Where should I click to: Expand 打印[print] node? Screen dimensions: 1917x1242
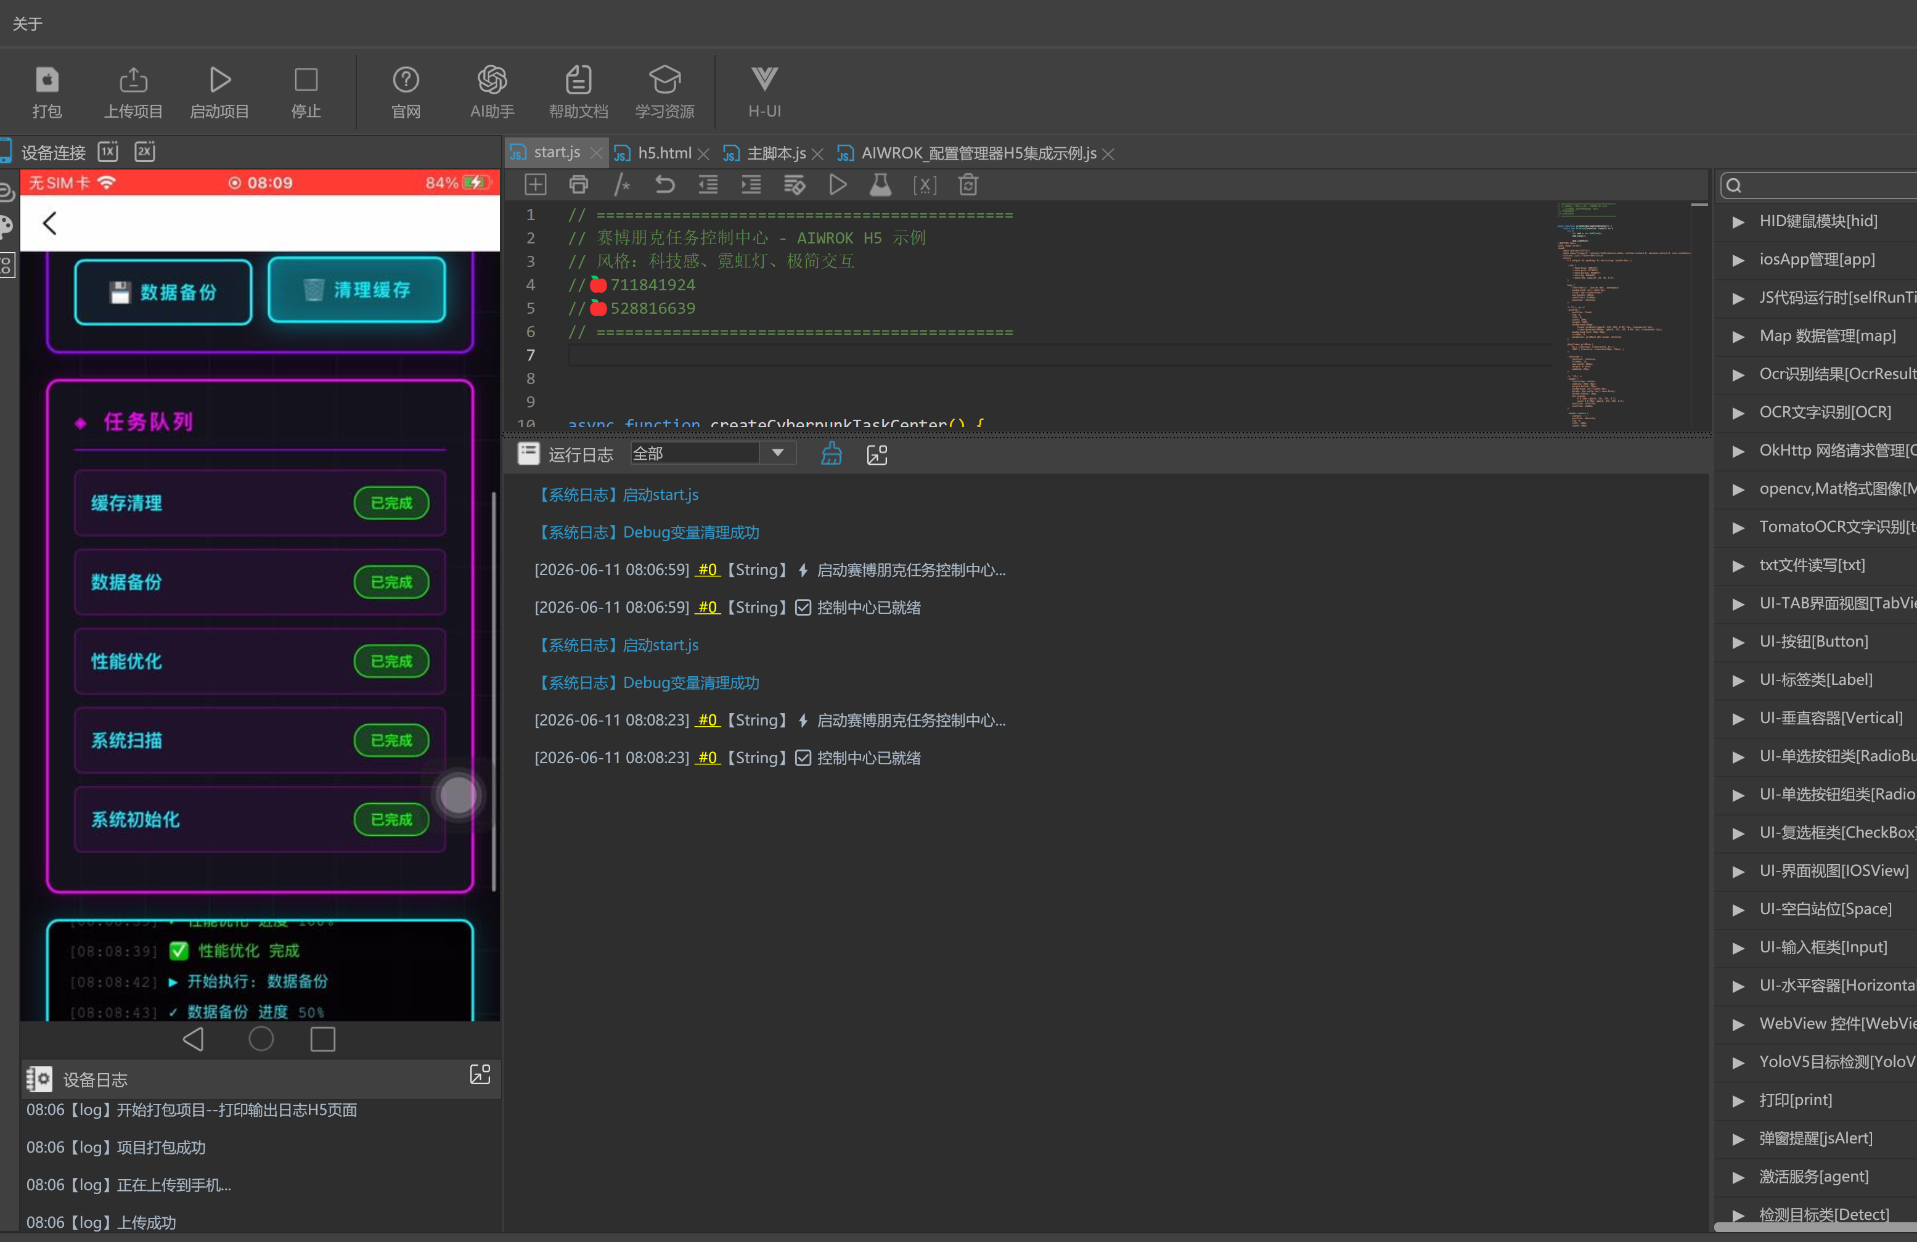click(1738, 1101)
